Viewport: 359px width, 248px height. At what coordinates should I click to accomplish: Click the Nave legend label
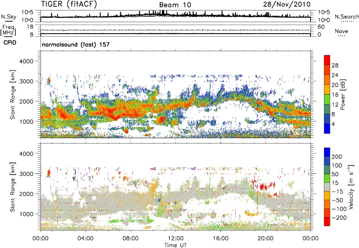click(x=341, y=31)
